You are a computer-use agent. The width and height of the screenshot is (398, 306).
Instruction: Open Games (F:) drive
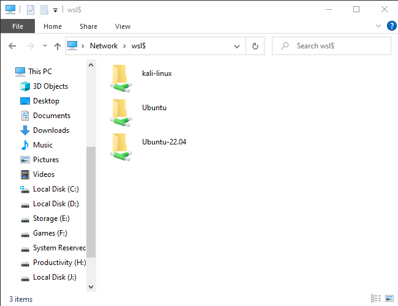click(50, 233)
